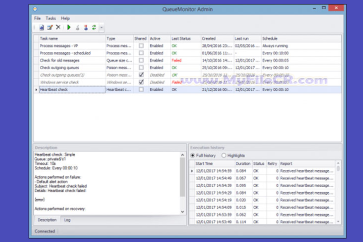Minimize the QueueMonitor Admin window

coord(315,9)
